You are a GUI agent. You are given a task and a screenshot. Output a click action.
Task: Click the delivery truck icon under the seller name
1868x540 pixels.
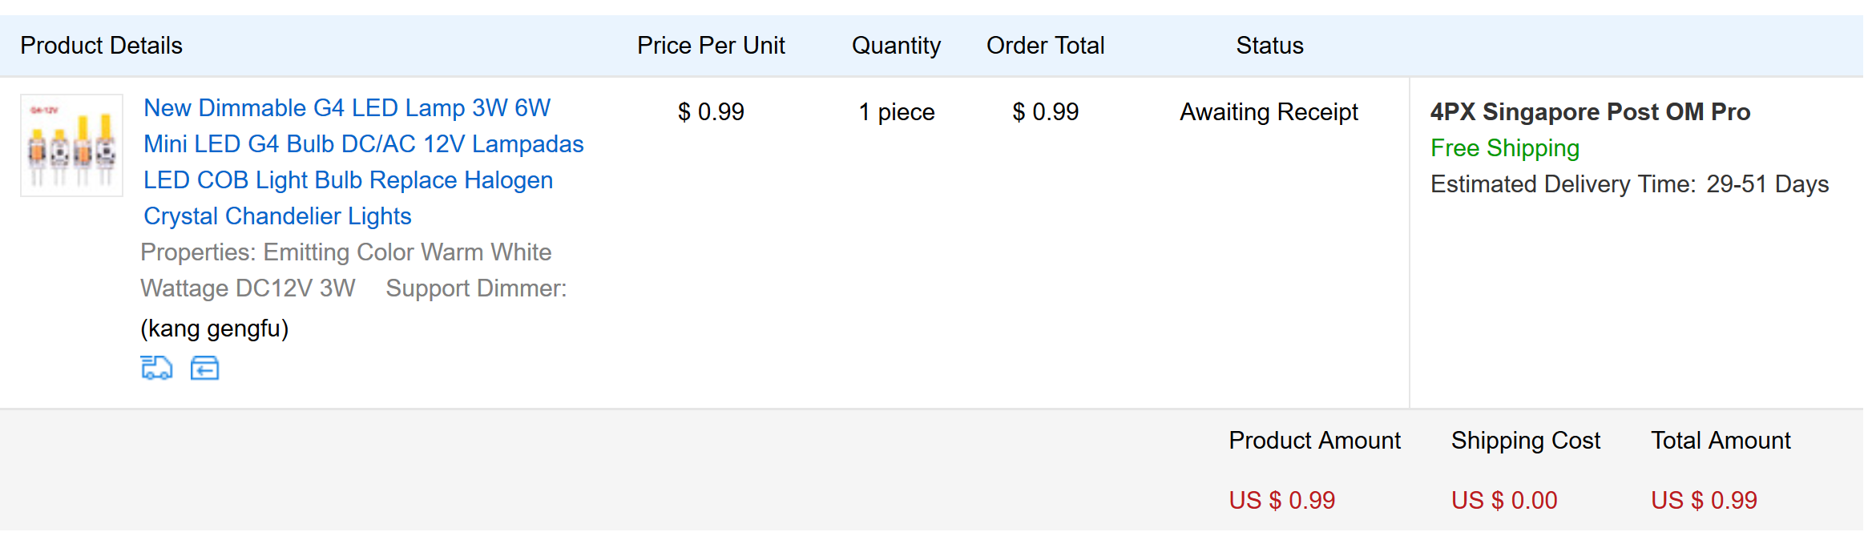[156, 368]
